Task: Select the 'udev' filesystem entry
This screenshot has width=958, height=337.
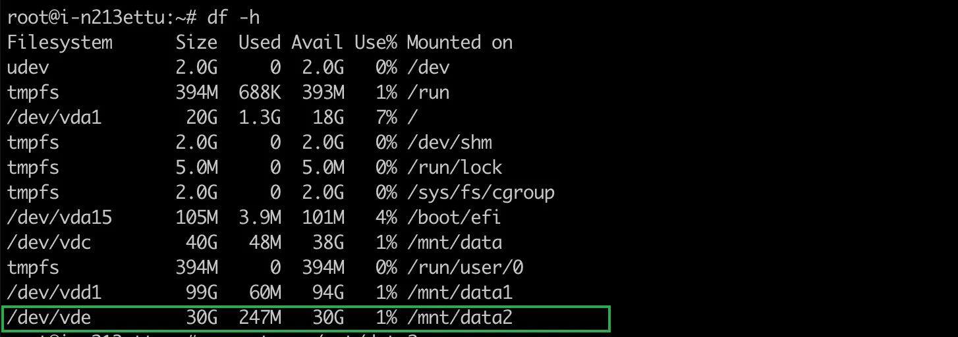Action: point(28,68)
